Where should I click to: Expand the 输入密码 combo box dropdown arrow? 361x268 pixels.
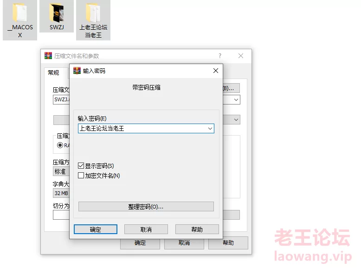(x=210, y=128)
